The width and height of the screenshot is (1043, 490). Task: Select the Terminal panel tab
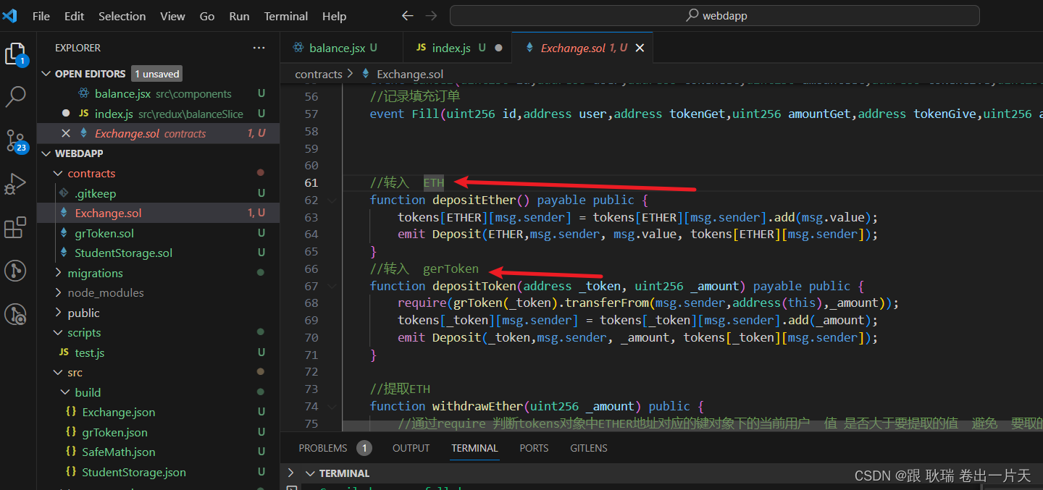tap(474, 448)
